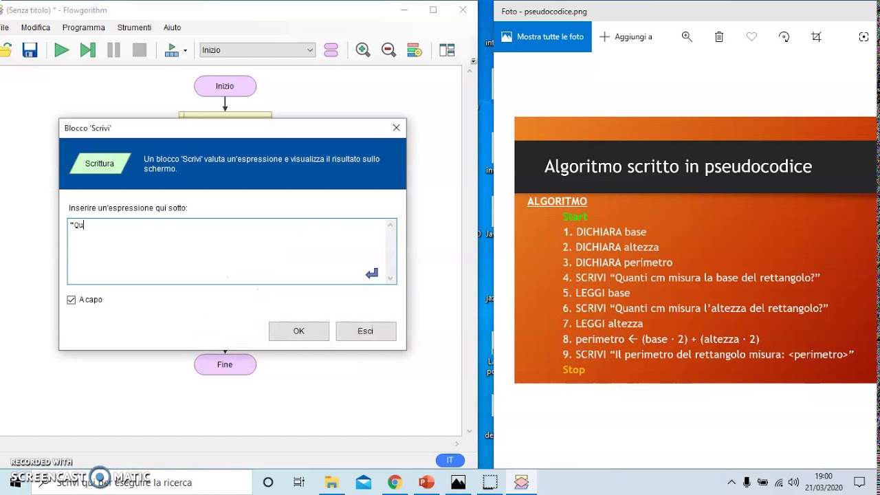Confirm the Scrivi block with OK
The width and height of the screenshot is (880, 495).
298,331
